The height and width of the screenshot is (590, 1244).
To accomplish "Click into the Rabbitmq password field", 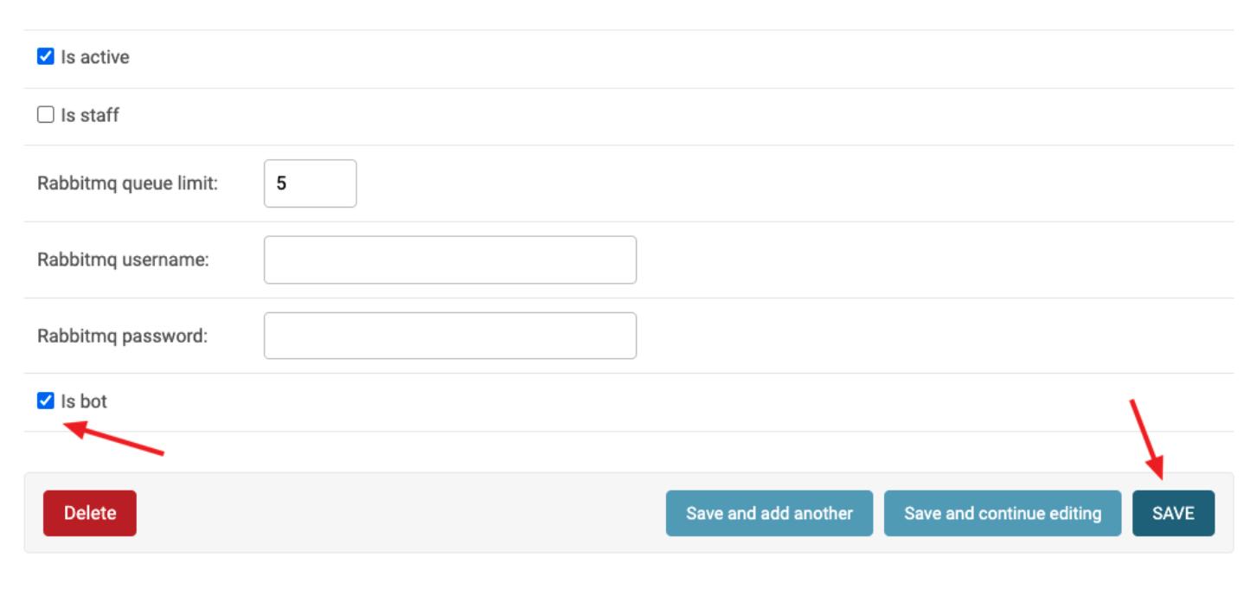I will (450, 336).
